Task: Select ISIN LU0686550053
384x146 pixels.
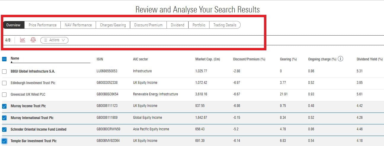Action: tap(107, 71)
